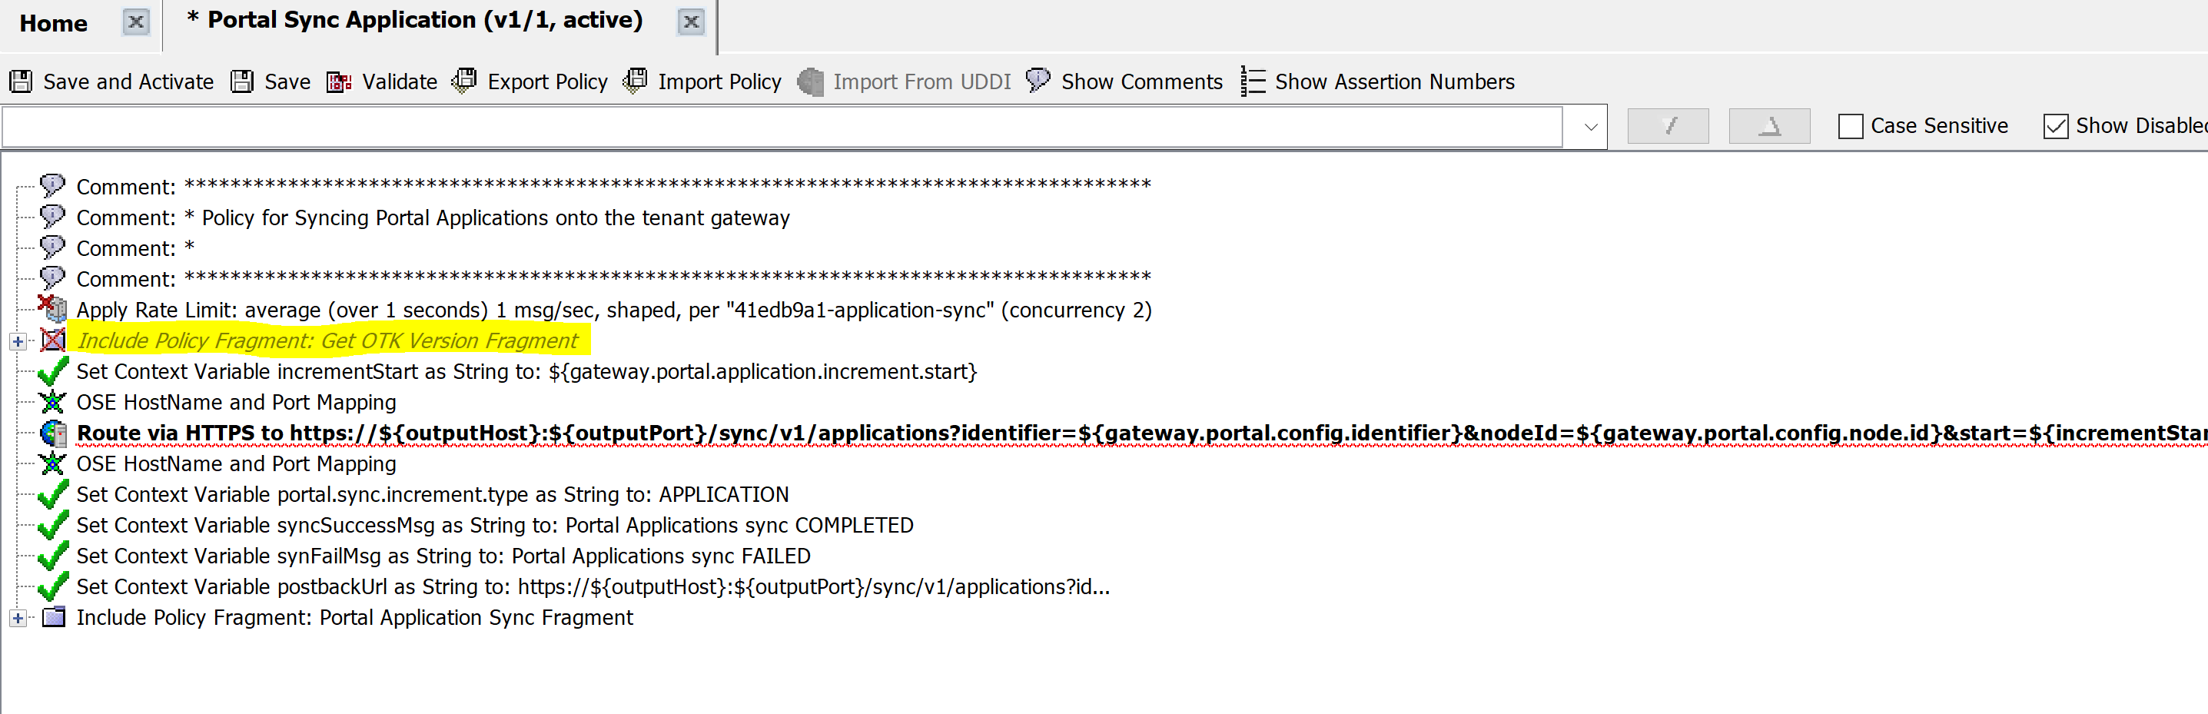Click the Import From UDDI icon
This screenshot has width=2208, height=714.
pyautogui.click(x=810, y=81)
